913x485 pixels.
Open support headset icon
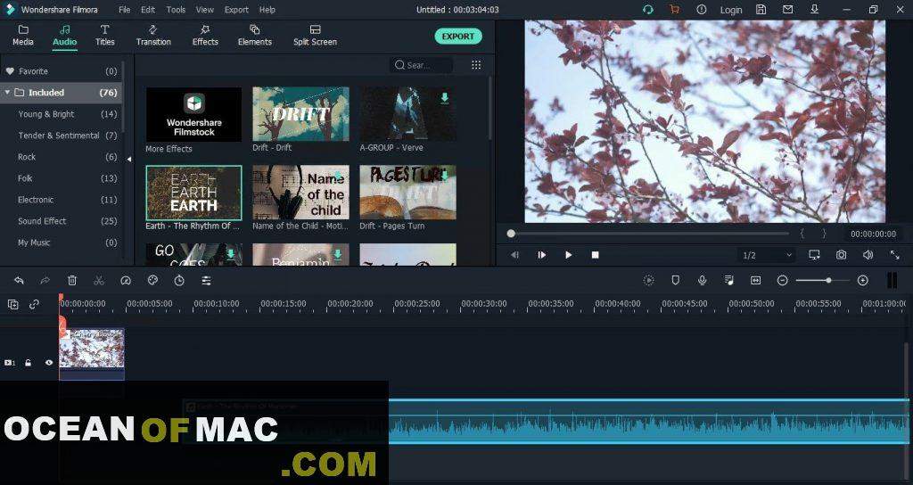647,9
